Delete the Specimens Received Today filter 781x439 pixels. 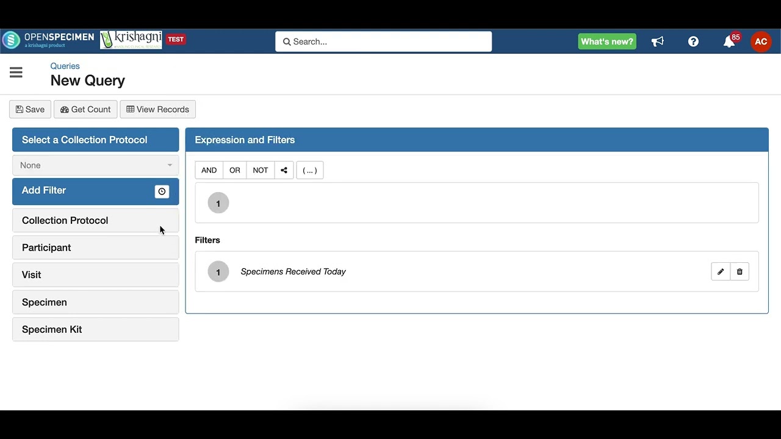(x=740, y=271)
